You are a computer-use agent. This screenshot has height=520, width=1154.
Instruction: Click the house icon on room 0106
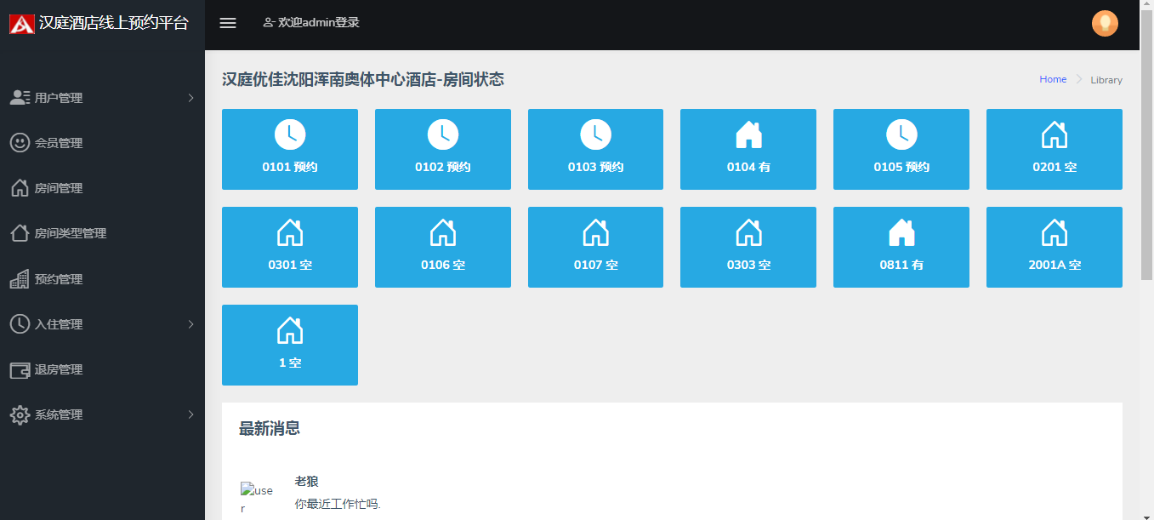click(x=443, y=231)
